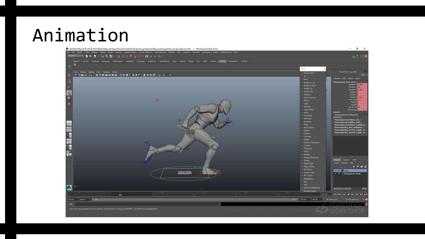Open the Animate menu in menu bar

[118, 52]
